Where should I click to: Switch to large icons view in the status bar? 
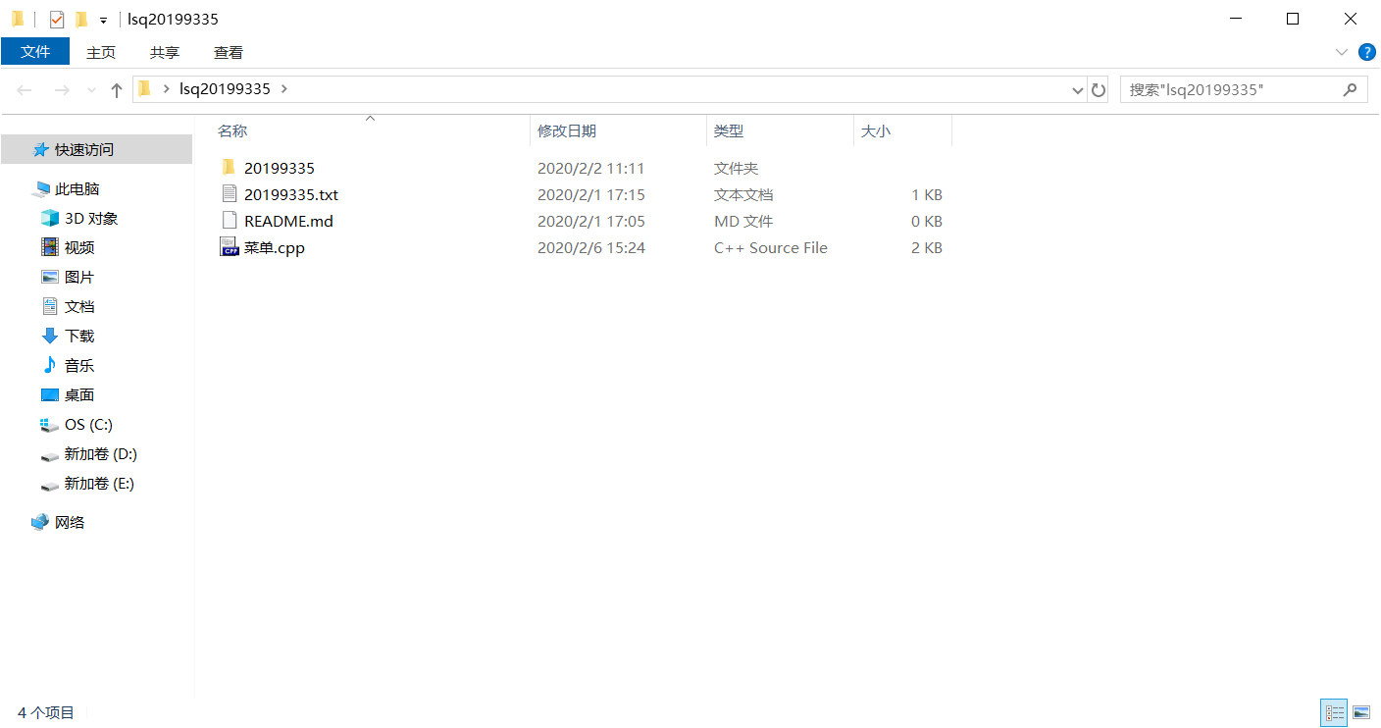click(1361, 712)
